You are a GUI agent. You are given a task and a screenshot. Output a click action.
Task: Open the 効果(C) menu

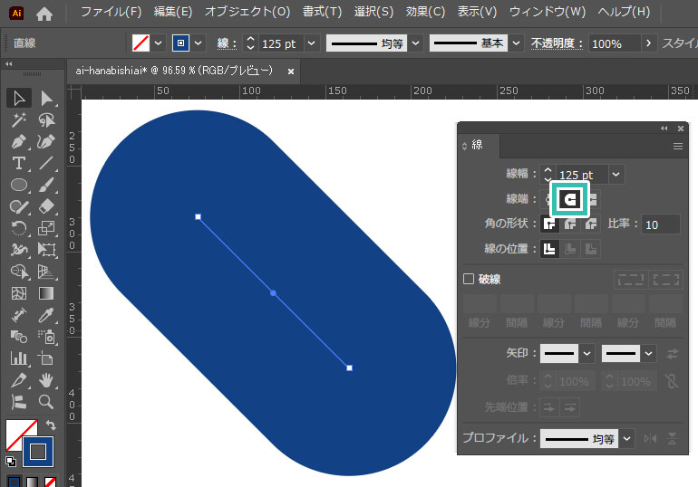[x=425, y=13]
